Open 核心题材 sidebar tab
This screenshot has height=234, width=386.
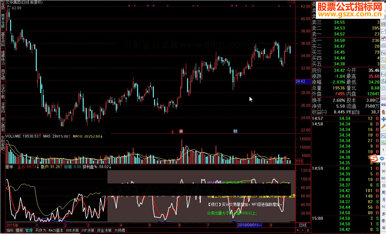coord(3,124)
